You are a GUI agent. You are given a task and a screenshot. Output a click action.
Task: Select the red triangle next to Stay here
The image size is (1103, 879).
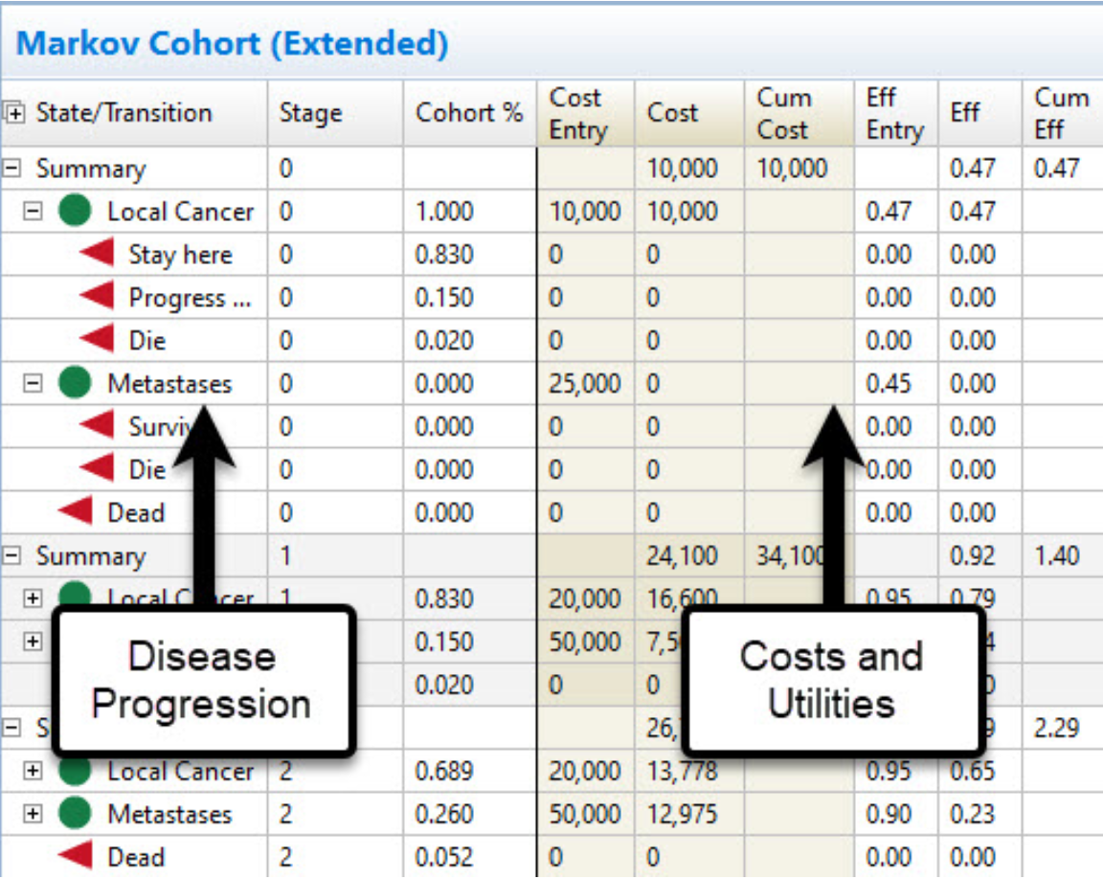pos(97,255)
